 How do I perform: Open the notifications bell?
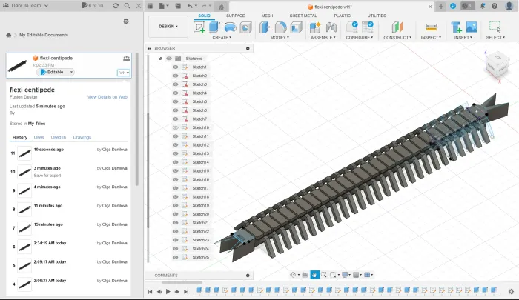point(483,6)
